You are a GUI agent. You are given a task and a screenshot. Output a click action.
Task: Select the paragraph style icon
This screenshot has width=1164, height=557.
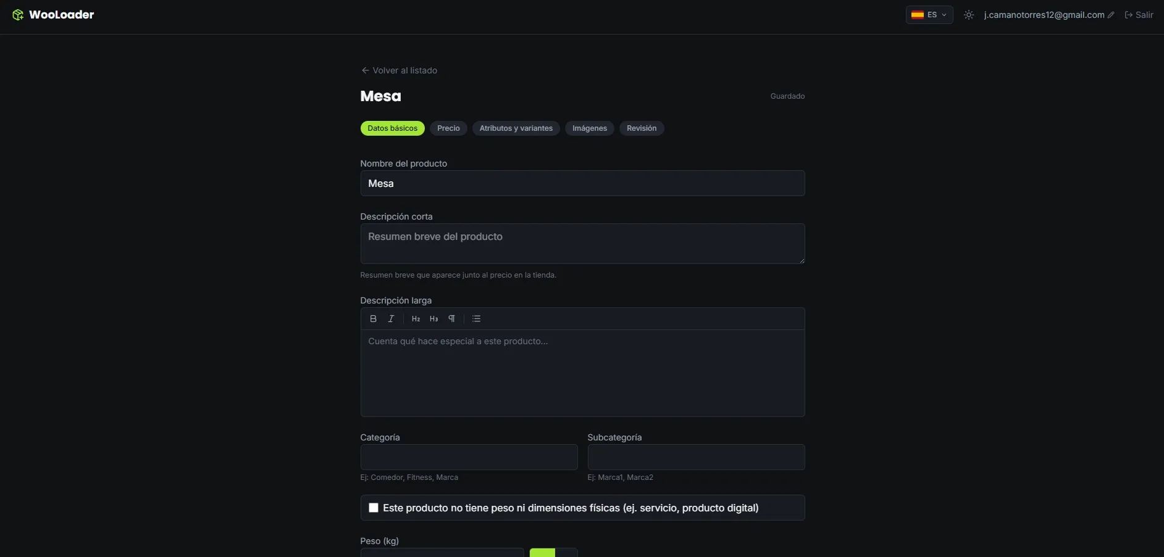[x=451, y=319]
